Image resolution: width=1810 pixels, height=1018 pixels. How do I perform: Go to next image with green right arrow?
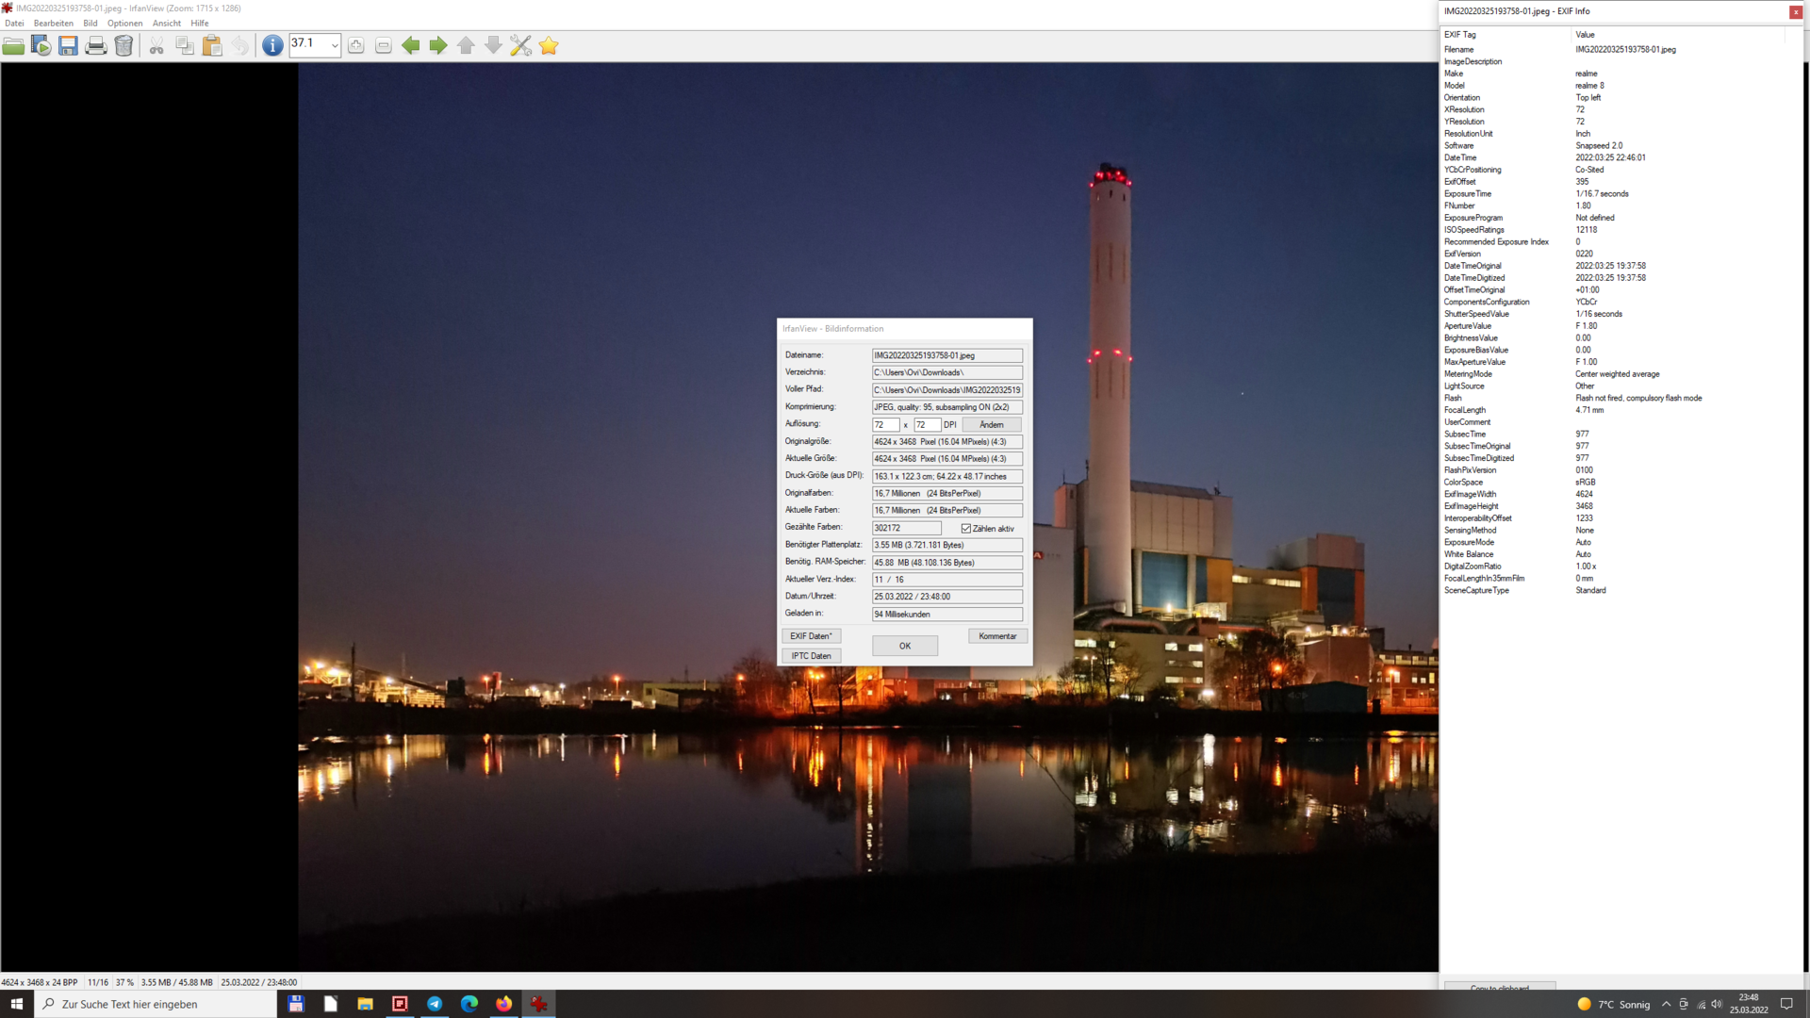pyautogui.click(x=438, y=45)
